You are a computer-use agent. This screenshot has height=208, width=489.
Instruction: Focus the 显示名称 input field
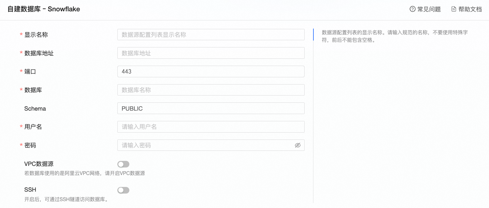pyautogui.click(x=211, y=35)
